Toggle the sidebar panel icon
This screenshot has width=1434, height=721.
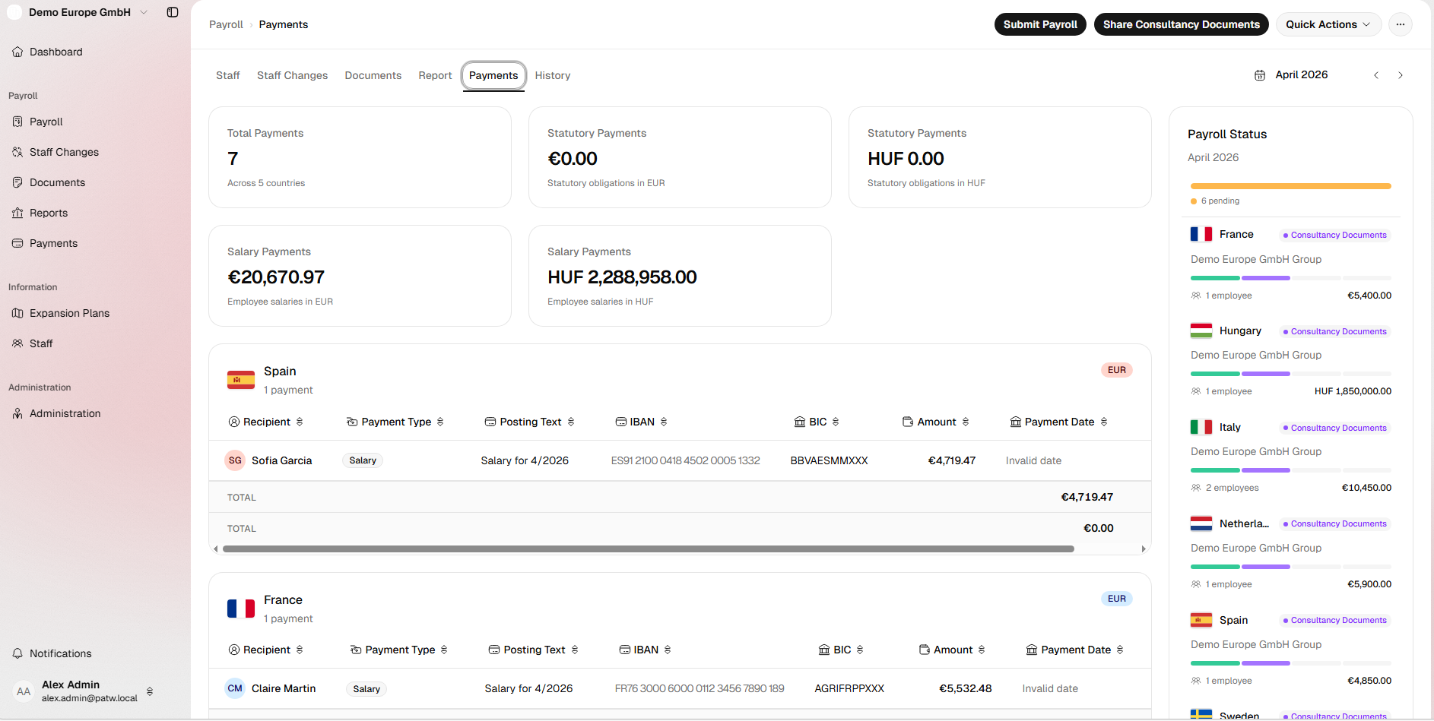click(173, 12)
